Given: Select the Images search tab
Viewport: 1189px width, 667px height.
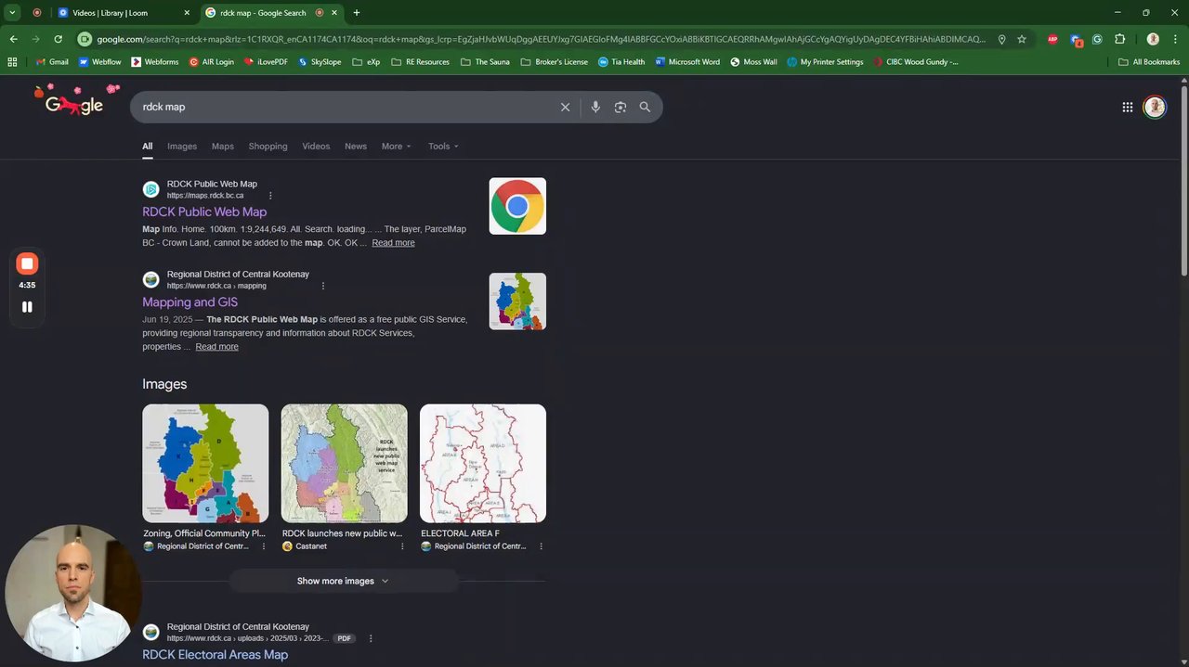Looking at the screenshot, I should point(182,147).
